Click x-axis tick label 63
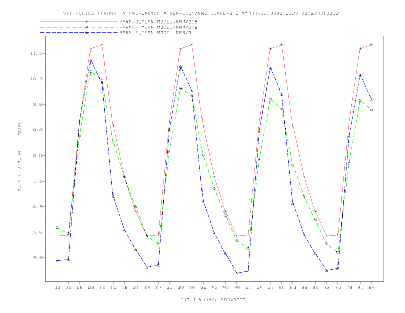405x313 pixels. (293, 287)
